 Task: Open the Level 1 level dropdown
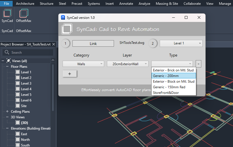(181, 43)
